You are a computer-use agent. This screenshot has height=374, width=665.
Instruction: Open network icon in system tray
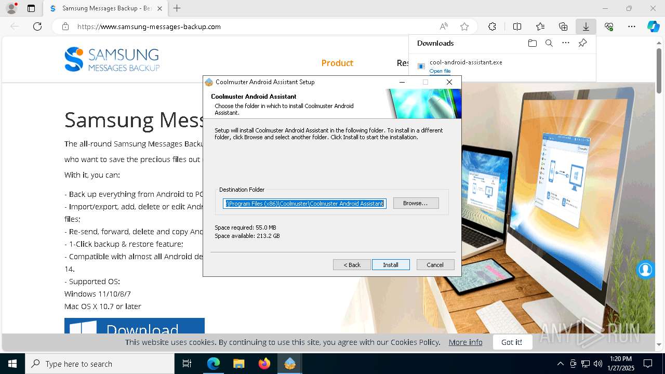point(586,364)
